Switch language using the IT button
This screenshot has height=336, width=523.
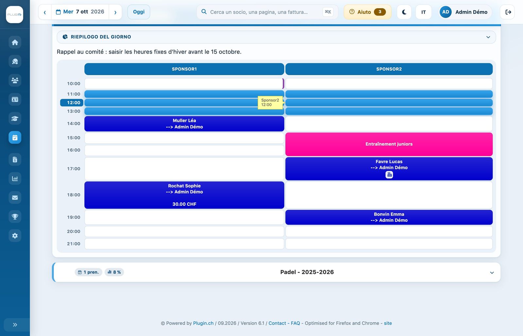424,12
